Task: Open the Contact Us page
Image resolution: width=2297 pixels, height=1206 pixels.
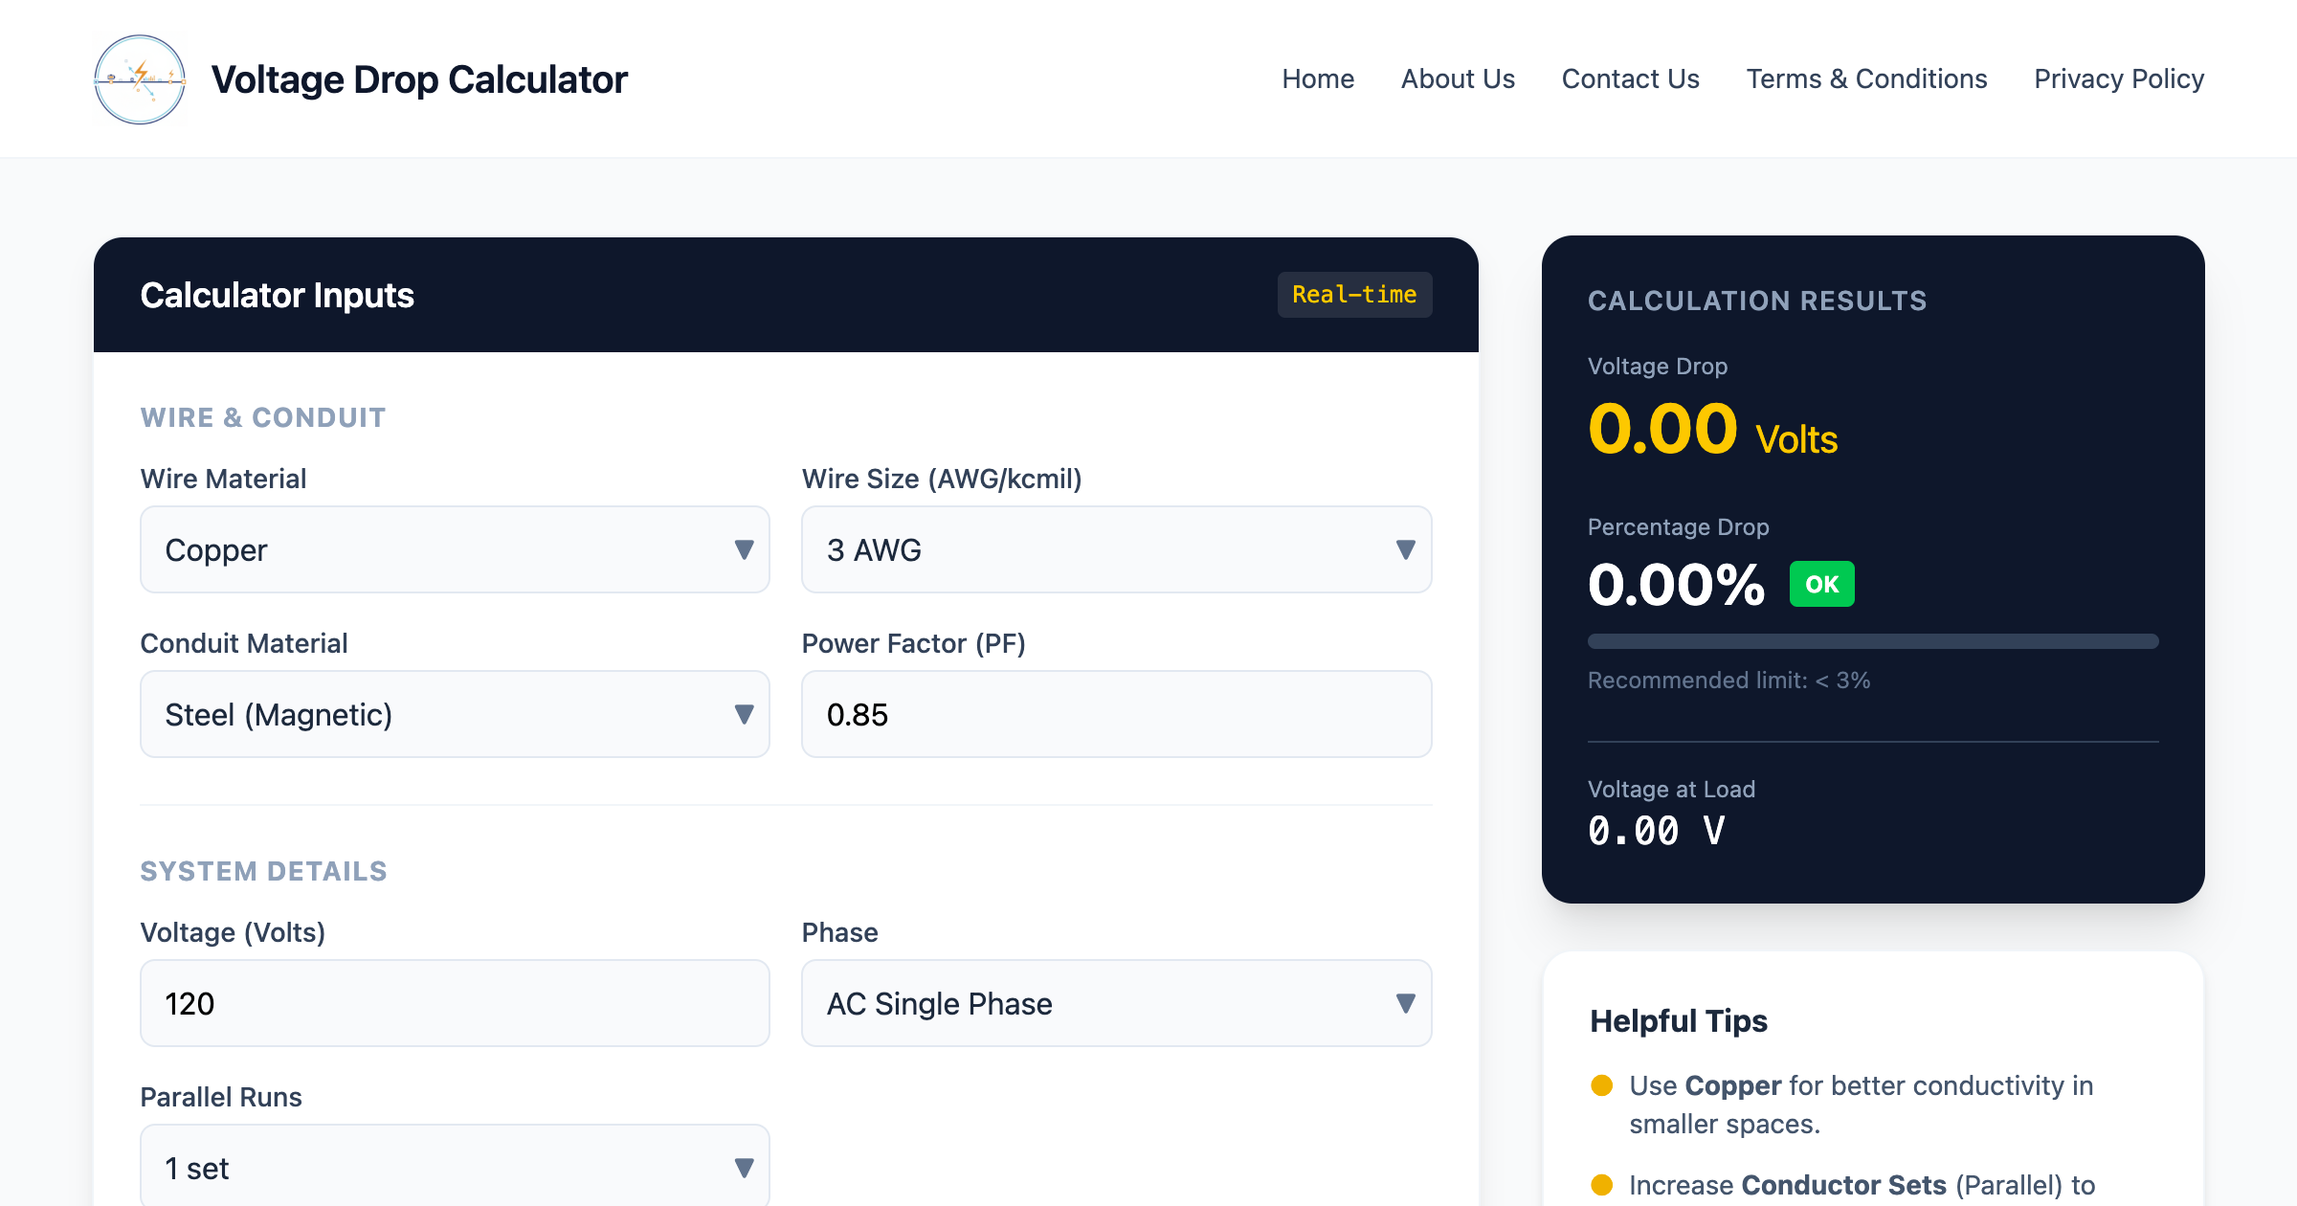Action: (x=1630, y=78)
